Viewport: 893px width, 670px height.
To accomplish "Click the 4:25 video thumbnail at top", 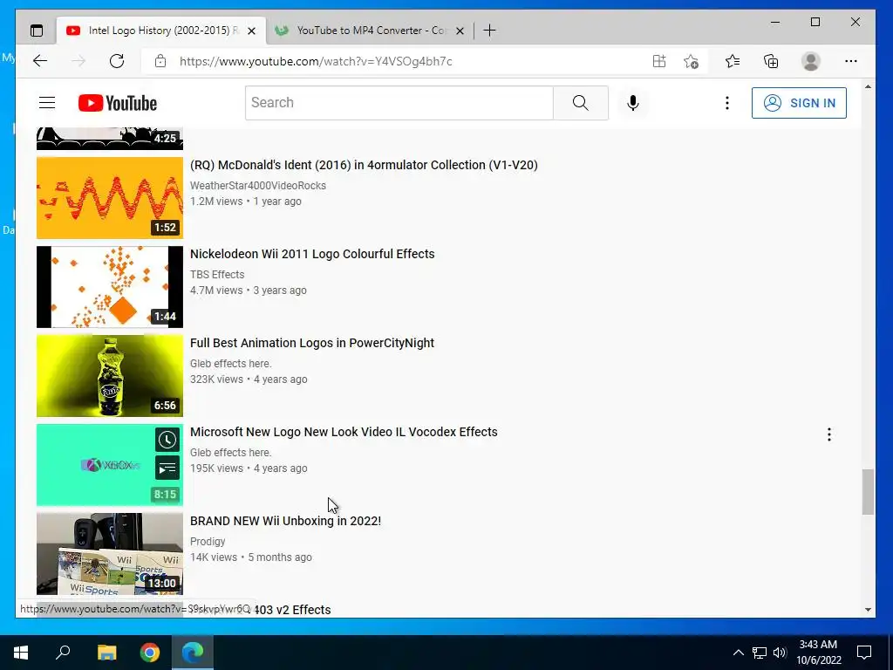I will pos(110,139).
